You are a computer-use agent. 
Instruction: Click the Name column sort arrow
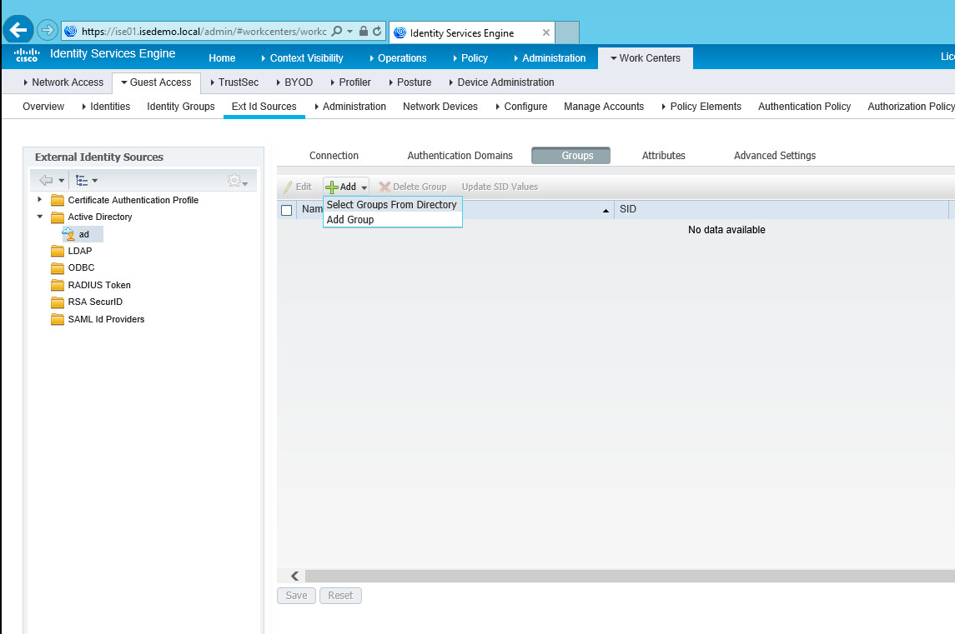pos(606,211)
